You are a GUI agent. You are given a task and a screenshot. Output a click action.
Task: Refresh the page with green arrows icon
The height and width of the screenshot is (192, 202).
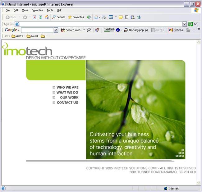pos(41,17)
